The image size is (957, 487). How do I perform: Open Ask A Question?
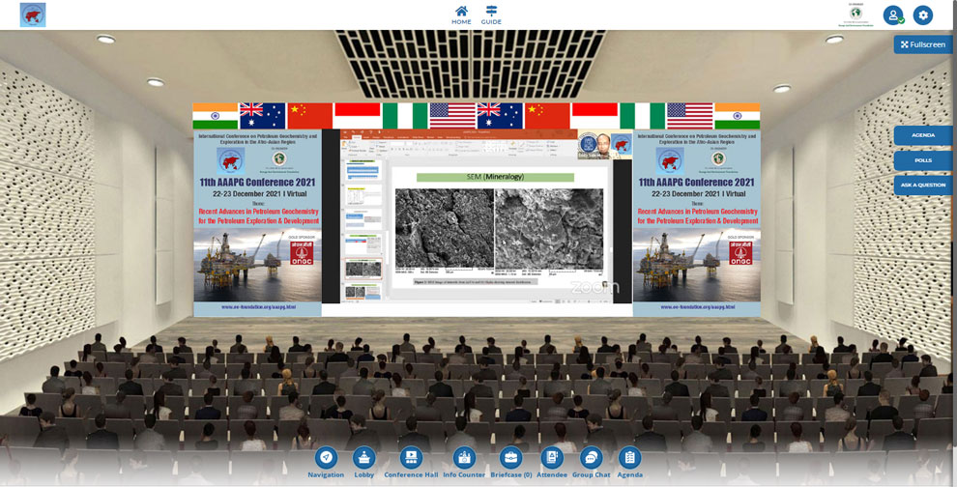click(x=923, y=185)
